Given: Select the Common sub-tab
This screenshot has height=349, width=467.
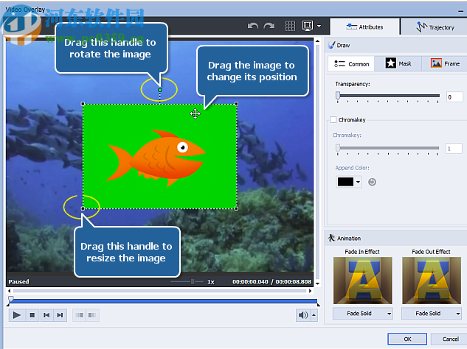Looking at the screenshot, I should pos(351,64).
